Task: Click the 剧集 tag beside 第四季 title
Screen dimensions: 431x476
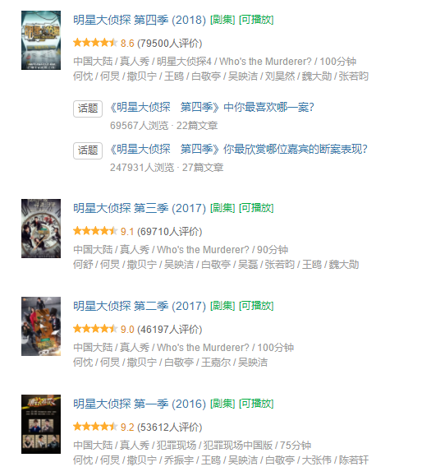Action: pos(222,20)
